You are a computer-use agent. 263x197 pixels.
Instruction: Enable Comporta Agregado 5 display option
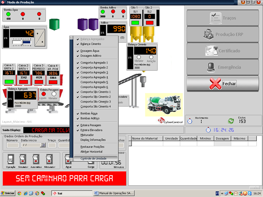coord(94,82)
